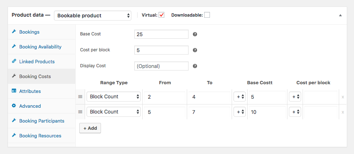Click the wrench icon beside Bookings

14,32
